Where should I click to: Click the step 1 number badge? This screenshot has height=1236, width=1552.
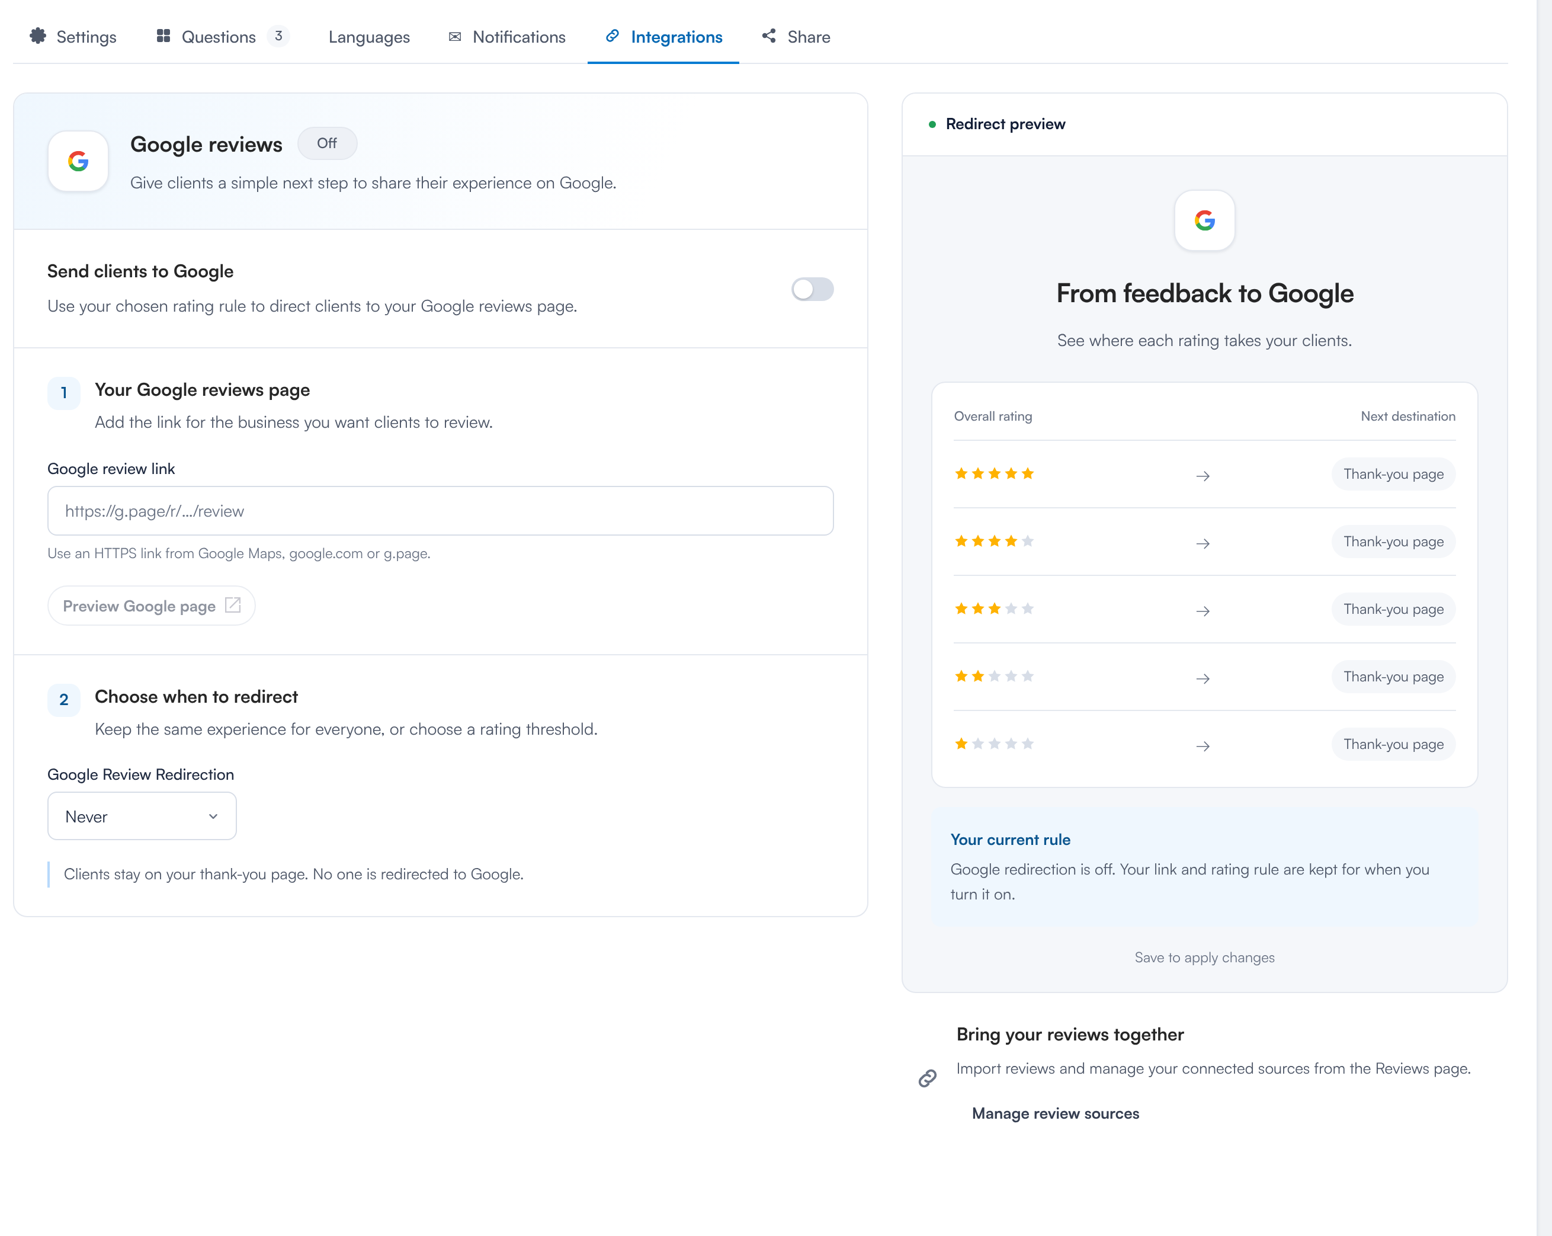[64, 393]
